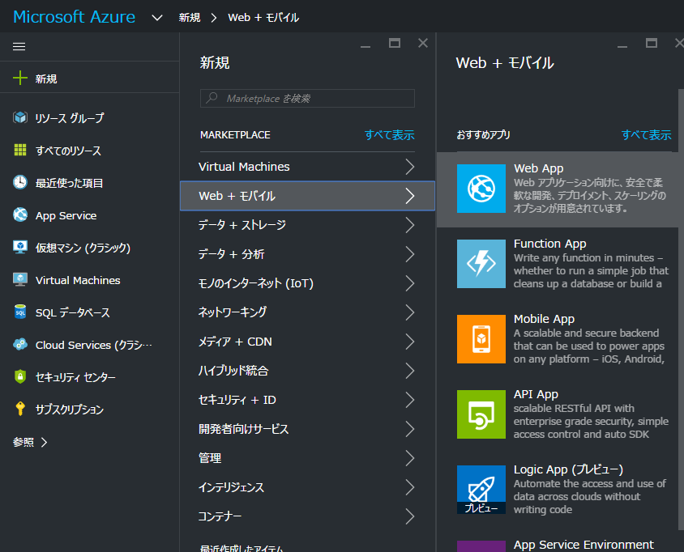Click Web + モバイル breadcrumb in top bar

[263, 18]
